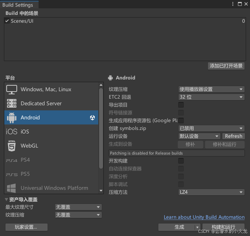Click the 修补和运行 button

pos(225,144)
